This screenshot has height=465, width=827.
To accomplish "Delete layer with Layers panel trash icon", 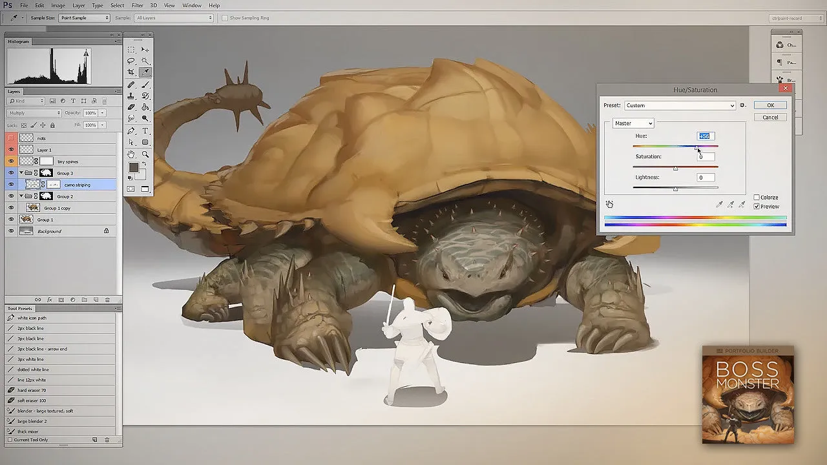I will point(107,300).
